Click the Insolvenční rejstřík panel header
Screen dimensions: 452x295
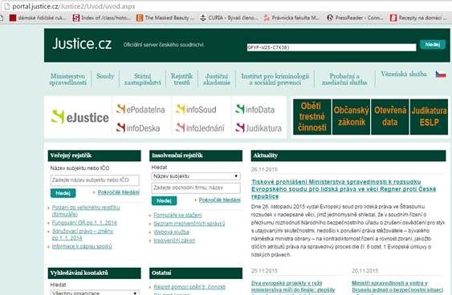196,156
